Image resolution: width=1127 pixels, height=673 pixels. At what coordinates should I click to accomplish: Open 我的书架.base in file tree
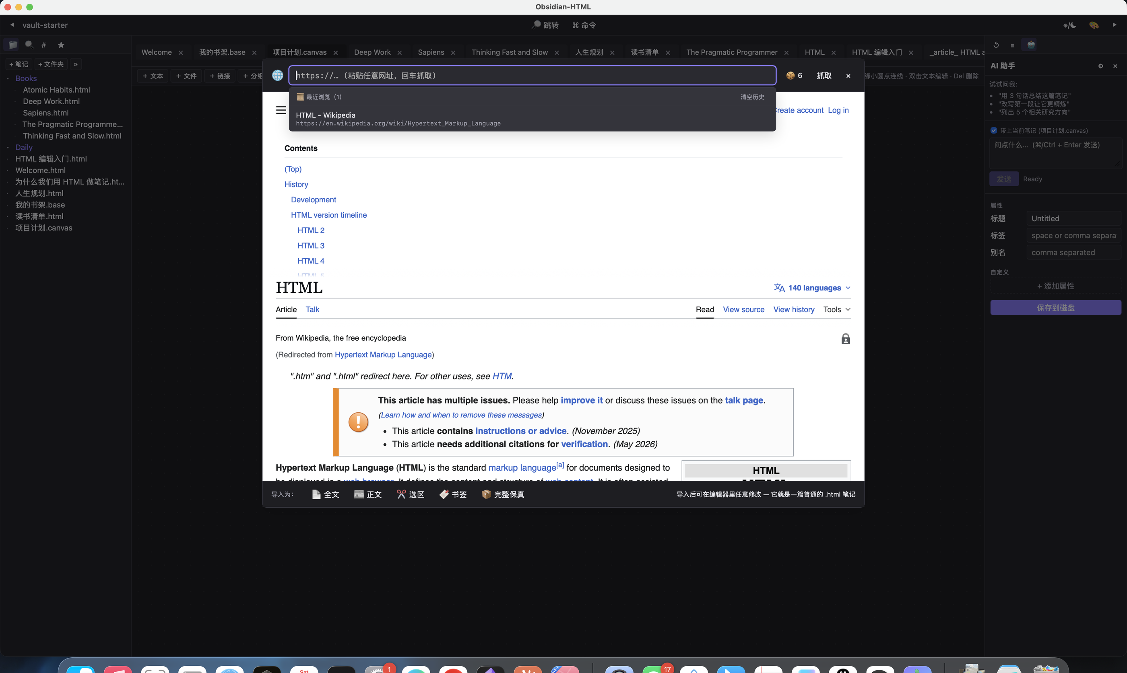pos(40,205)
